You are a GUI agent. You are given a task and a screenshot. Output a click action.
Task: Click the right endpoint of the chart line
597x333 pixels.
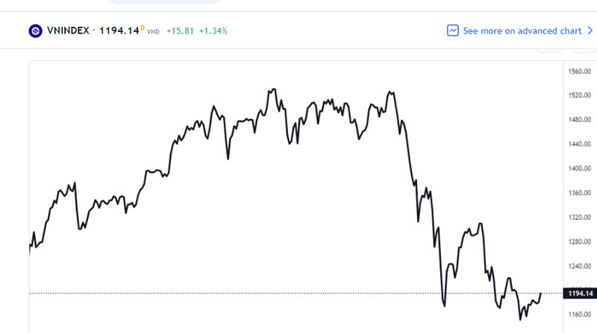[540, 294]
